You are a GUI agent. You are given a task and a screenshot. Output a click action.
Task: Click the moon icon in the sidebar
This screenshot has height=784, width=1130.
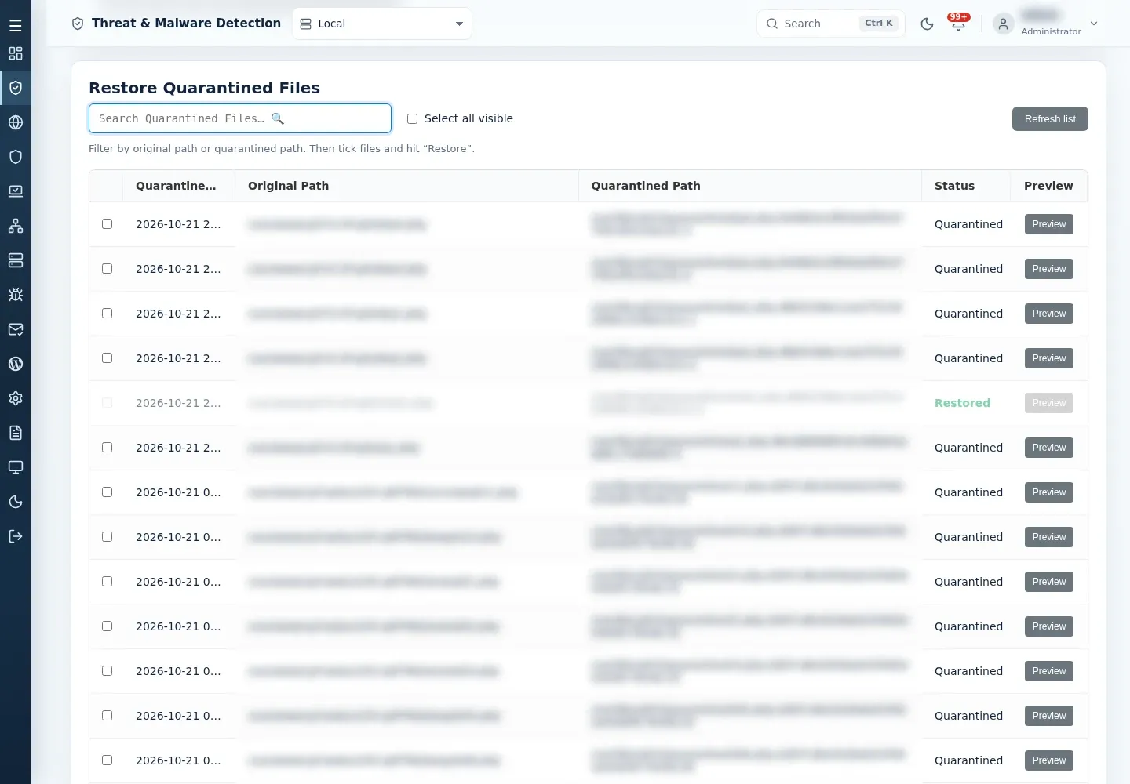[x=16, y=502]
